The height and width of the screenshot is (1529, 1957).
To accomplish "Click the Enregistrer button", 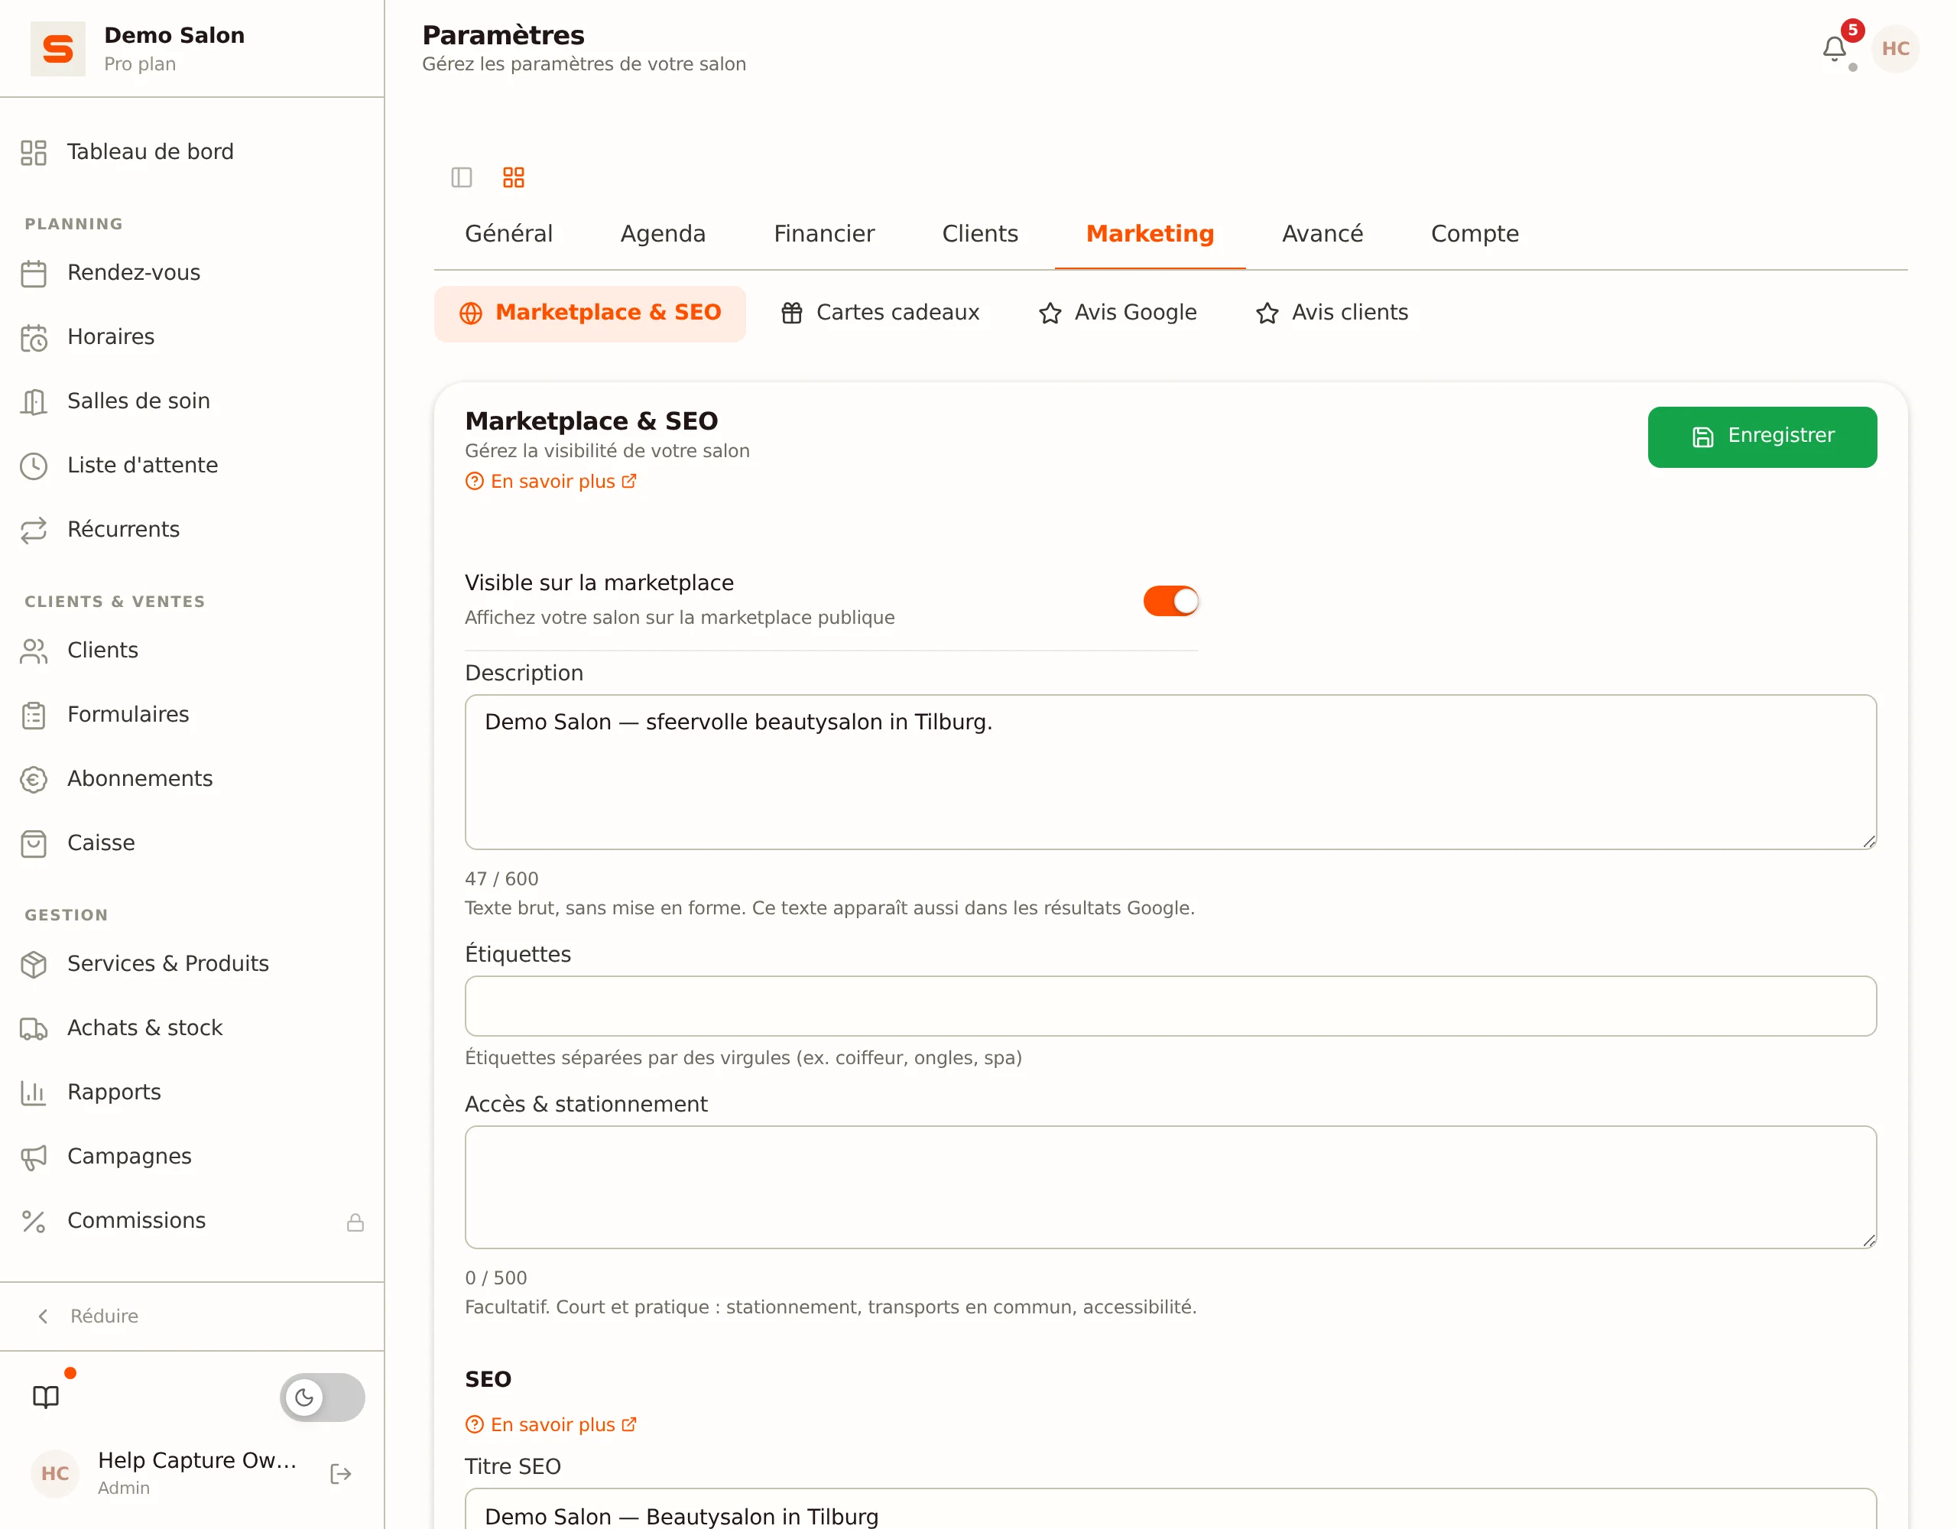I will click(1761, 437).
